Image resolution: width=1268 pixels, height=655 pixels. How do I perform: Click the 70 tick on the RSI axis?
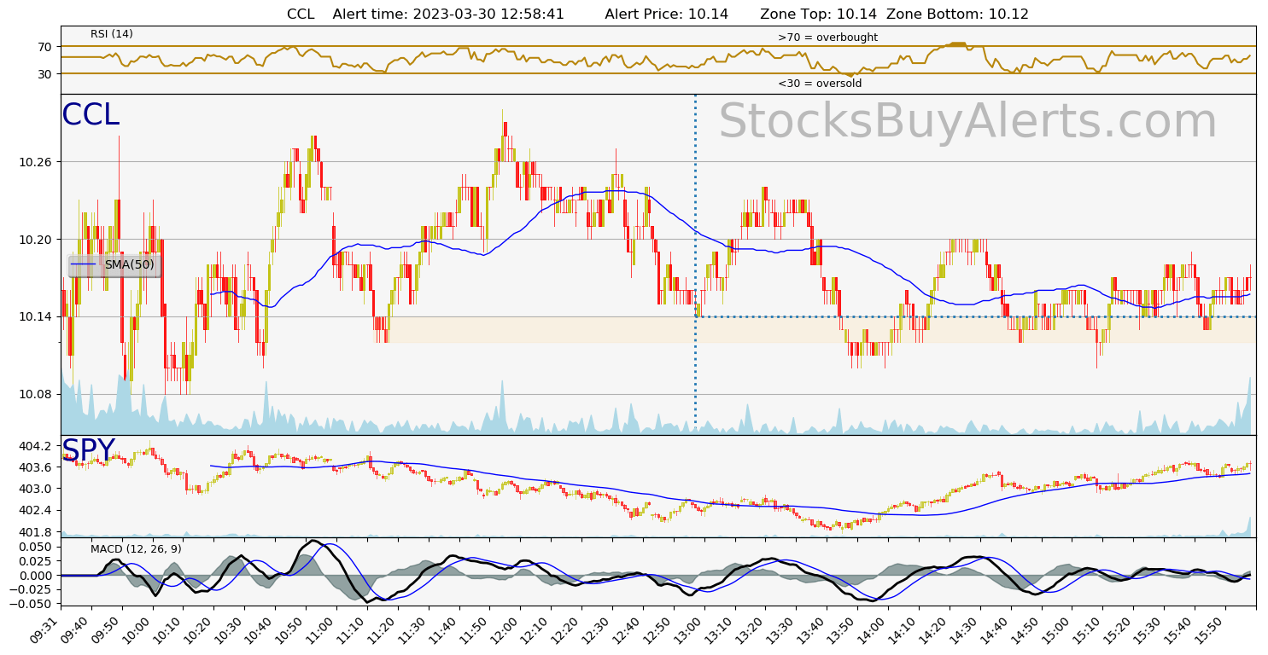point(44,46)
